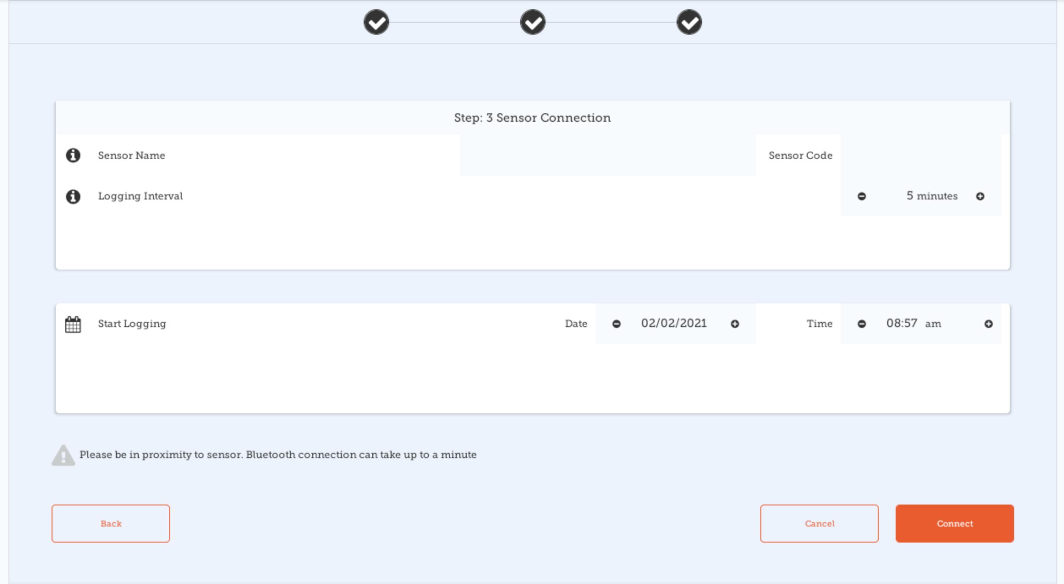Click the Start Logging calendar icon

(x=73, y=325)
